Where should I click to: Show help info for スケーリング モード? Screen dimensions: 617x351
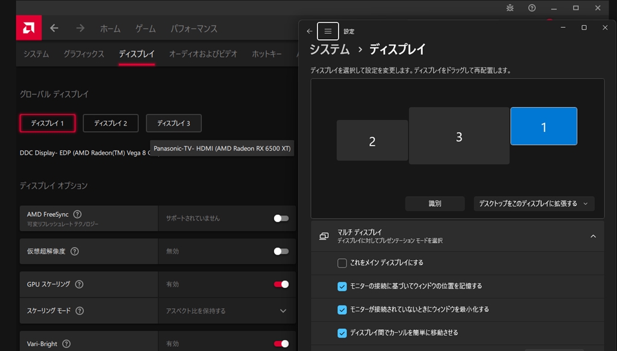point(80,311)
